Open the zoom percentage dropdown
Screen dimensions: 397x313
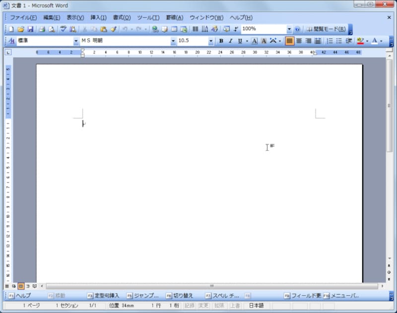click(289, 29)
